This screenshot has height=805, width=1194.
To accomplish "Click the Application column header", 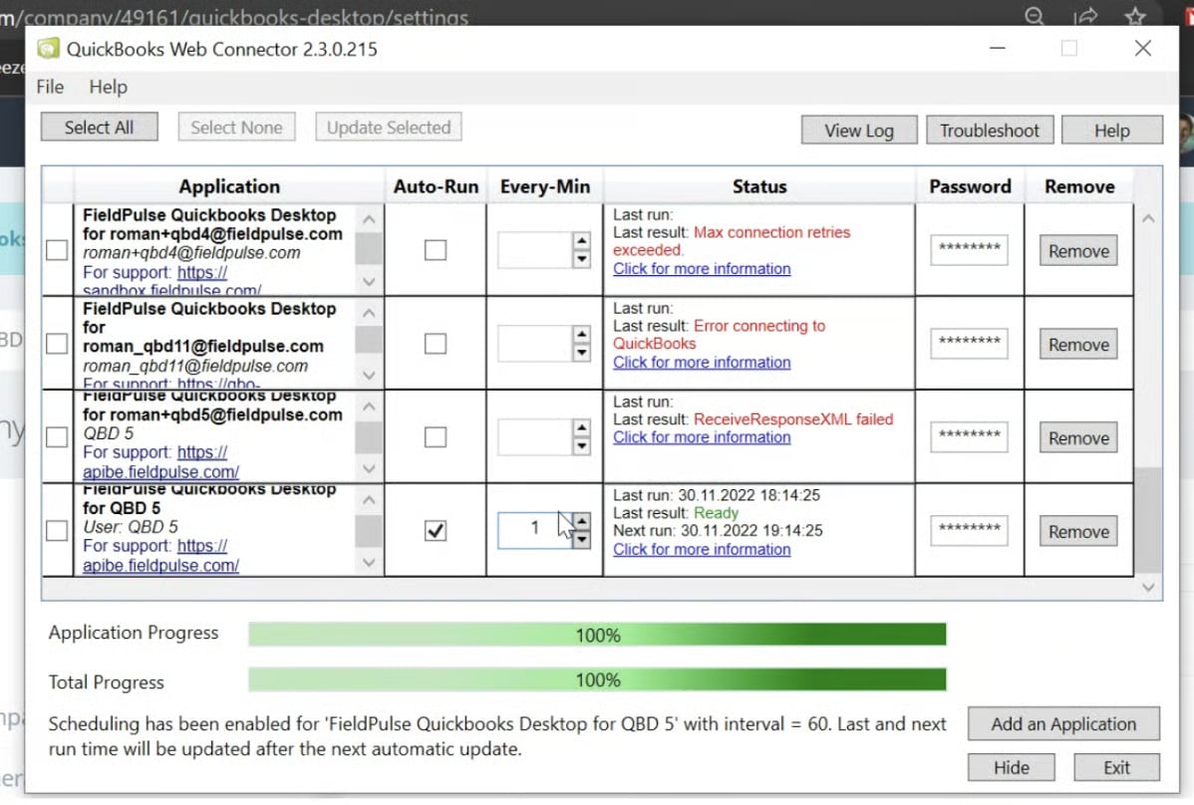I will pos(229,186).
